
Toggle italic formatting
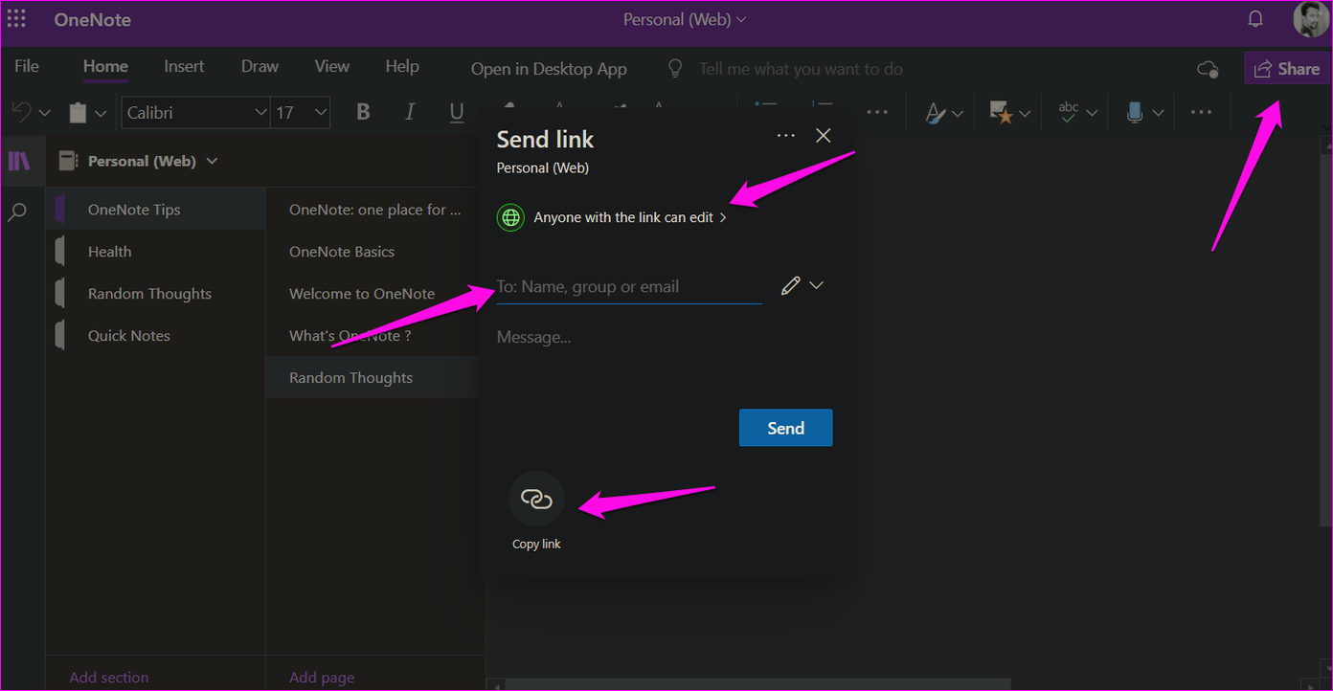pos(410,112)
